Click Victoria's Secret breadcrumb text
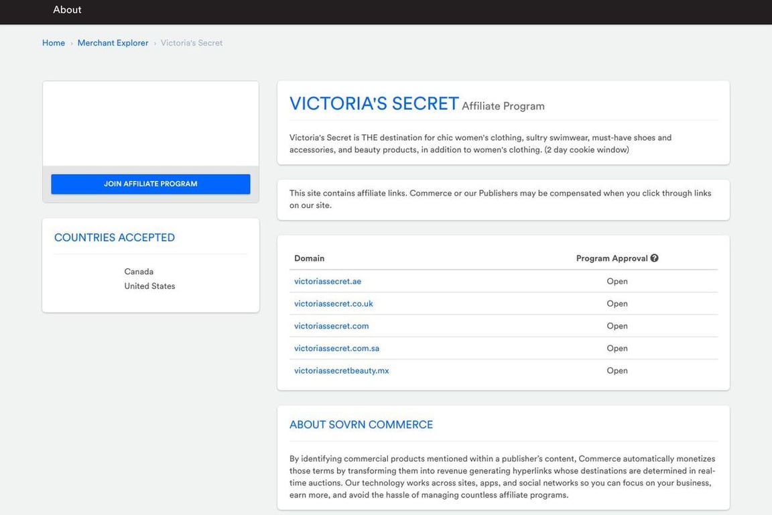 (x=192, y=43)
